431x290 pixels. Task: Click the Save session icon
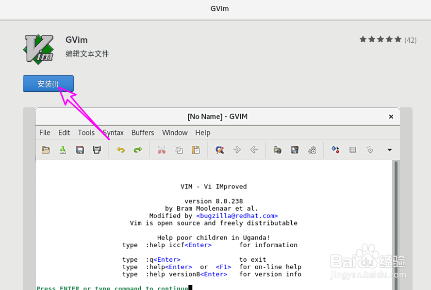295,150
